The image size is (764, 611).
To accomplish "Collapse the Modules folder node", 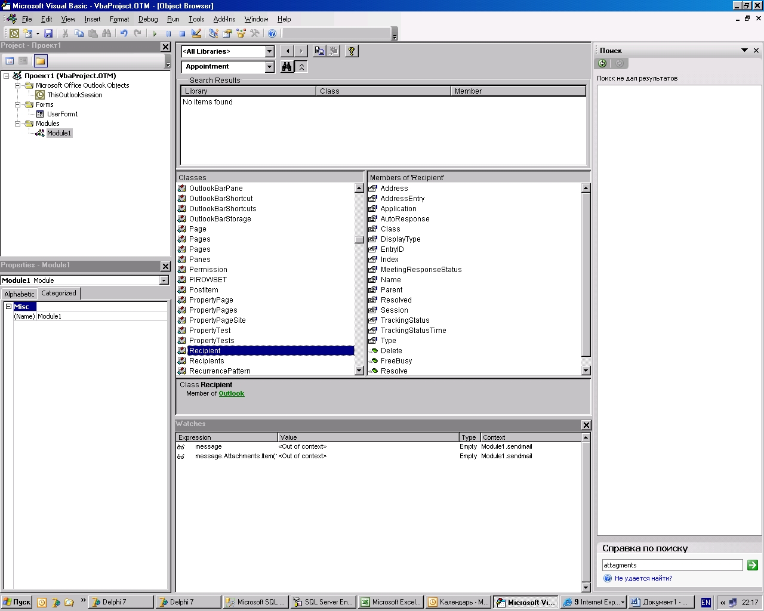I will (x=18, y=124).
